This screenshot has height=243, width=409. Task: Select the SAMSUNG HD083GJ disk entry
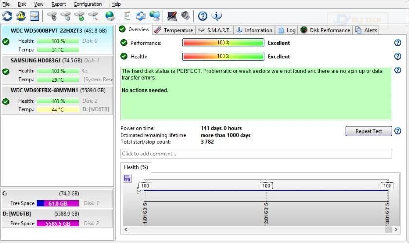pyautogui.click(x=57, y=70)
